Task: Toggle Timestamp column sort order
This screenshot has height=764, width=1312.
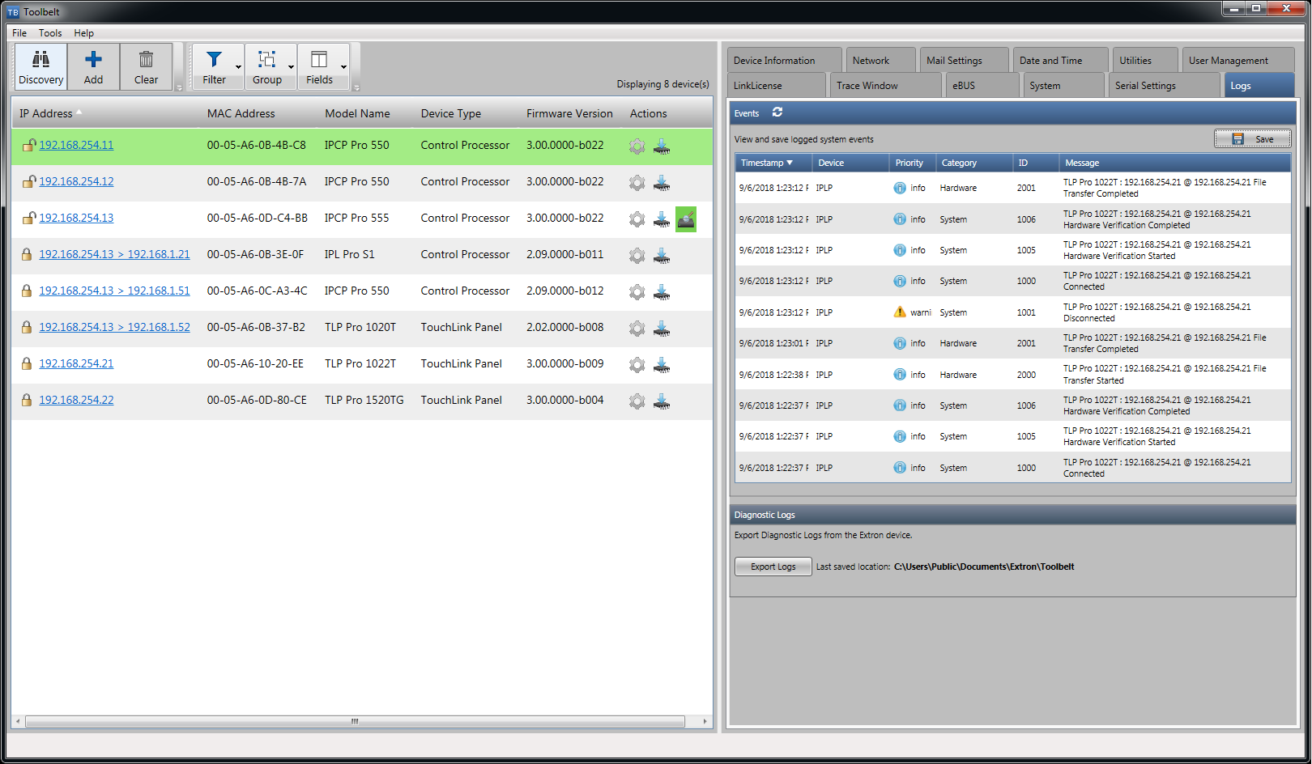Action: click(766, 162)
